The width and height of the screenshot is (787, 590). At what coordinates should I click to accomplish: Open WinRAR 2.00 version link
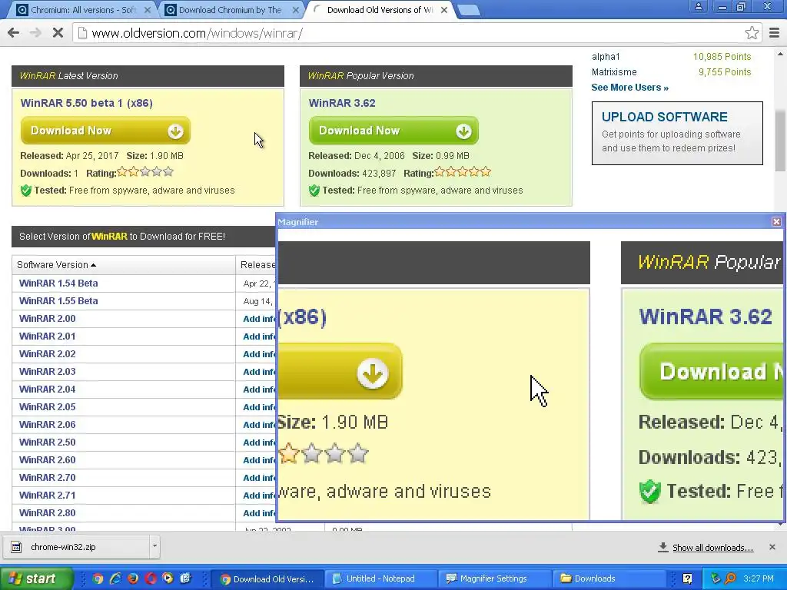47,319
